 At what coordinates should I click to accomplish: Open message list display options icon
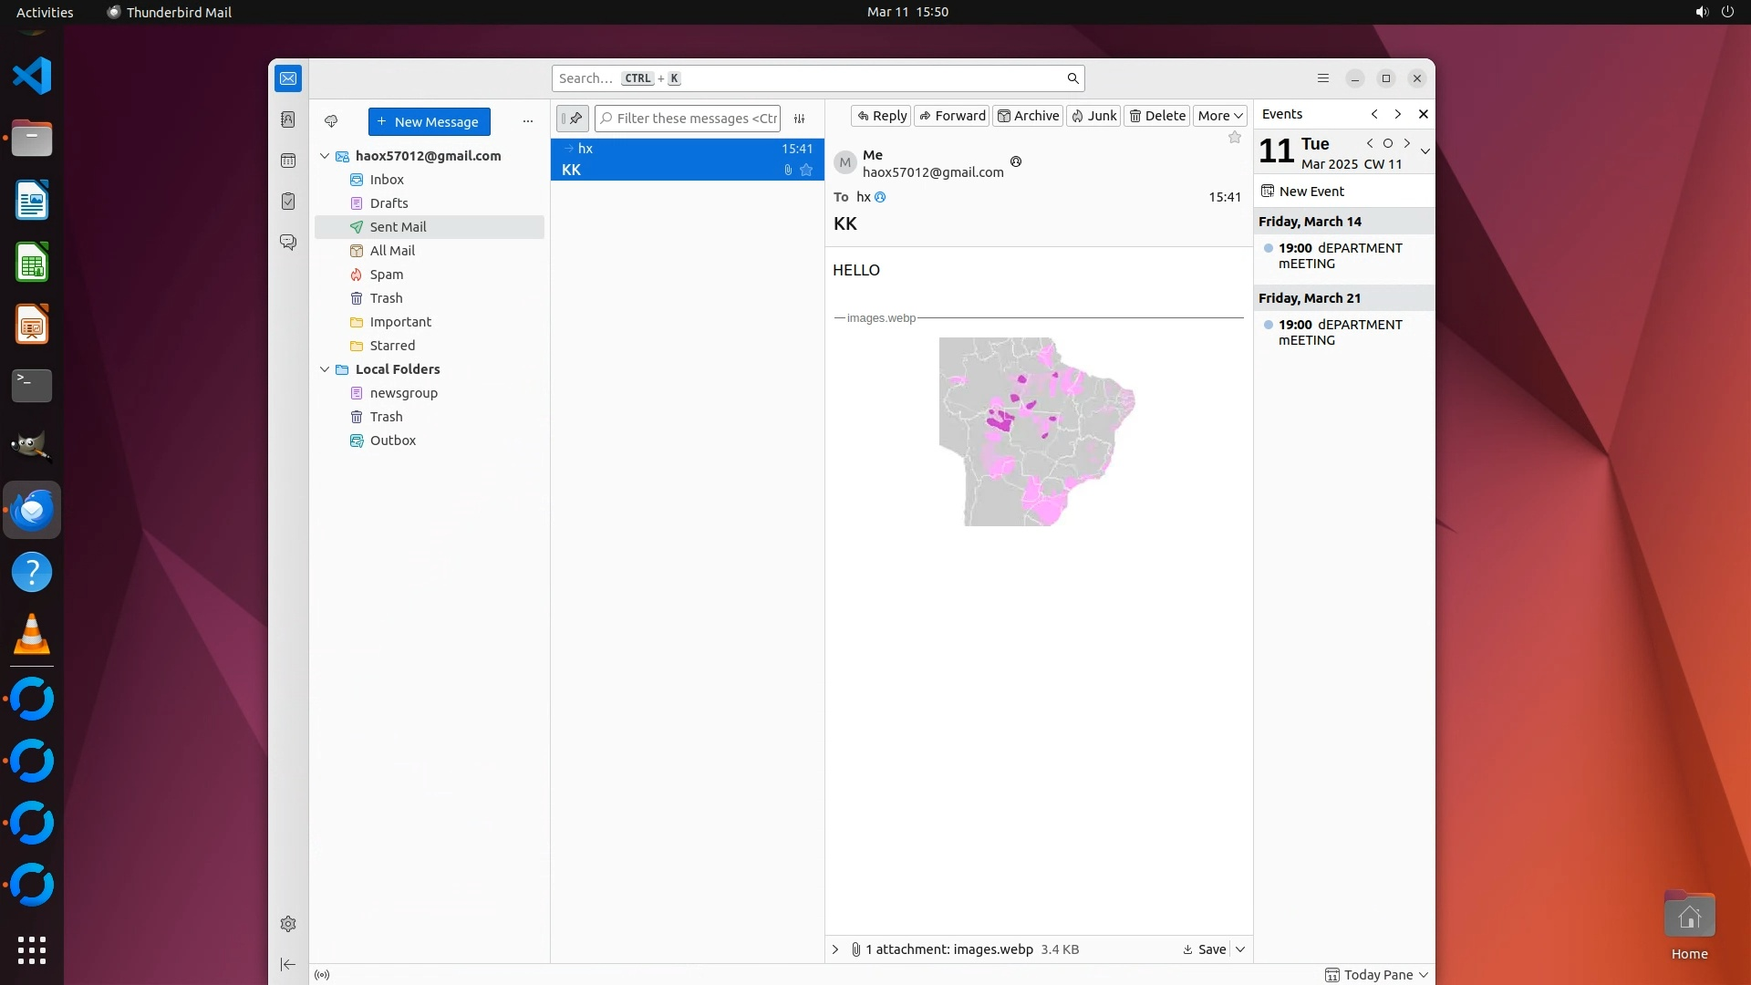(x=800, y=119)
